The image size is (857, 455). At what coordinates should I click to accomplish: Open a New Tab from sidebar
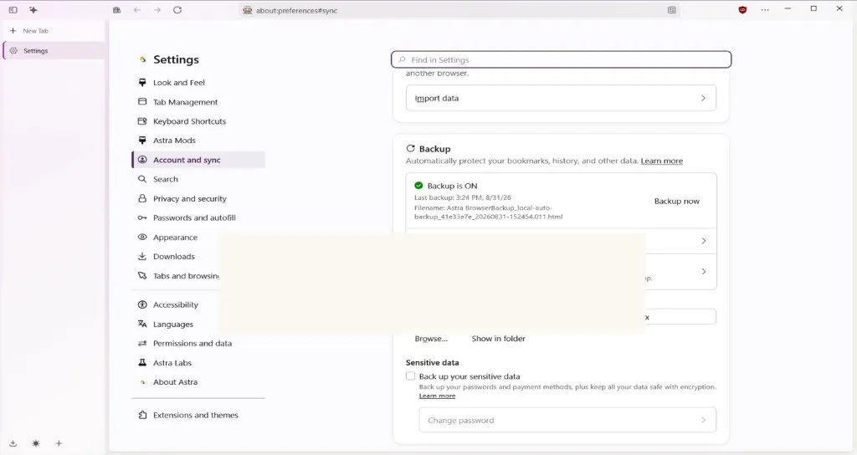(x=54, y=31)
